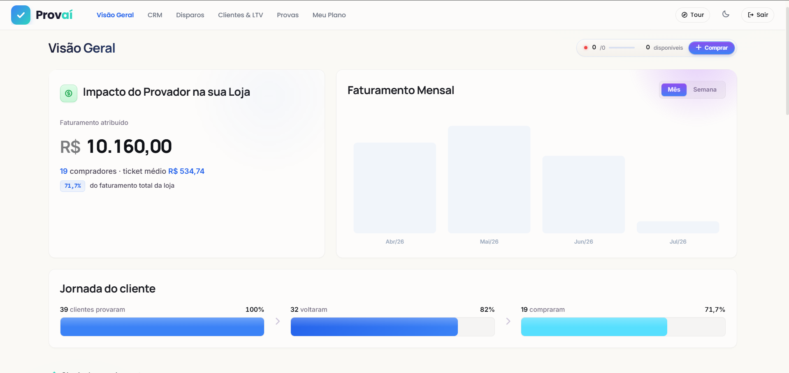This screenshot has width=789, height=373.
Task: Go to the CRM tab
Action: (155, 15)
